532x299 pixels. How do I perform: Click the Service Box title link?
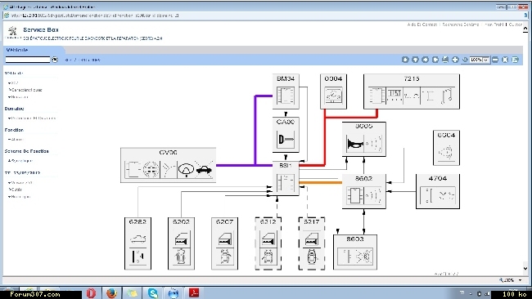click(x=41, y=29)
